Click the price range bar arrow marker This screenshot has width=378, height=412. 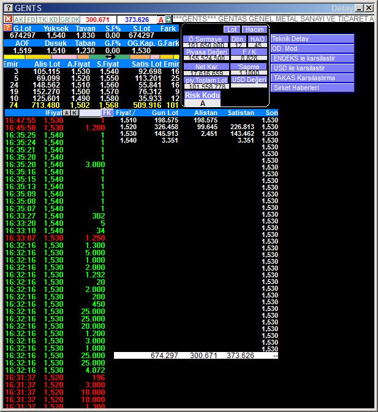click(110, 57)
